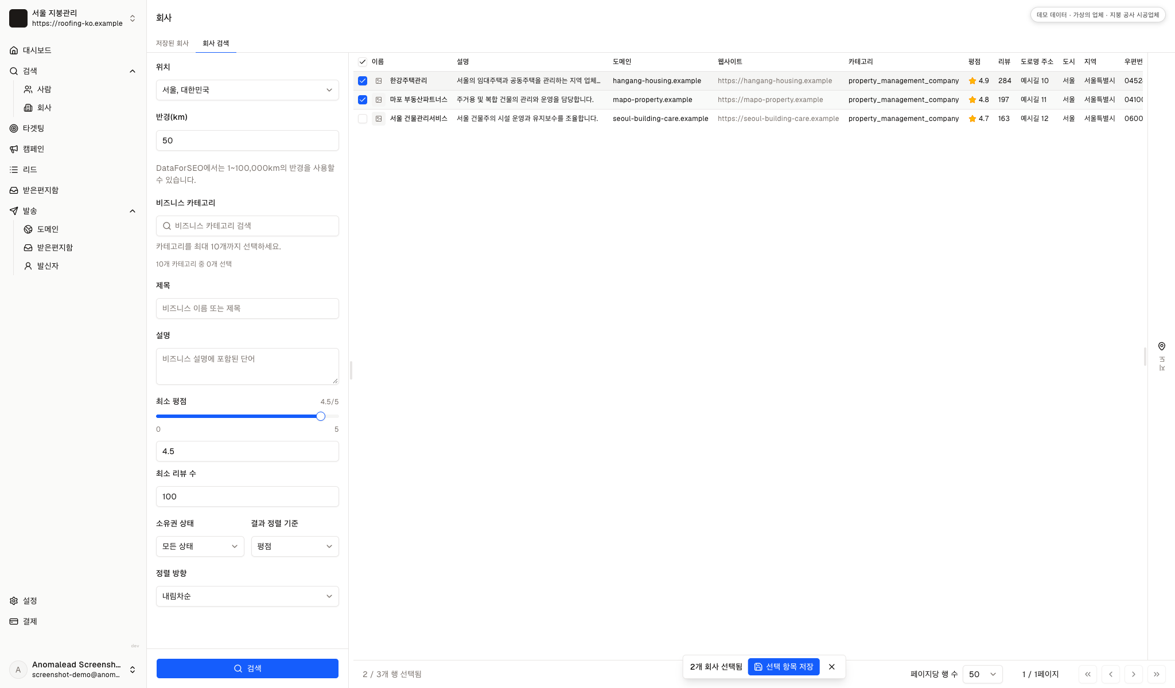Screen dimensions: 1175x688
Task: Check the 서울 건물관리서비스 row checkbox
Action: [x=363, y=119]
